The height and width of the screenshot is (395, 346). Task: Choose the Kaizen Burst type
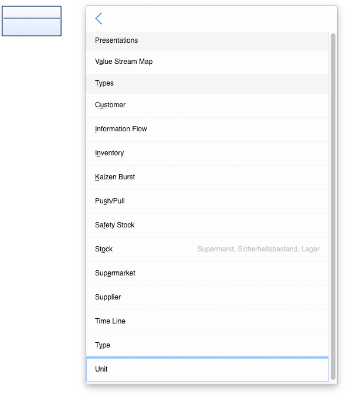click(208, 178)
